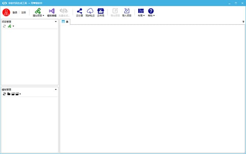This screenshot has width=246, height=154.
Task: Refresh the 模板管理 template list
Action: [4, 94]
